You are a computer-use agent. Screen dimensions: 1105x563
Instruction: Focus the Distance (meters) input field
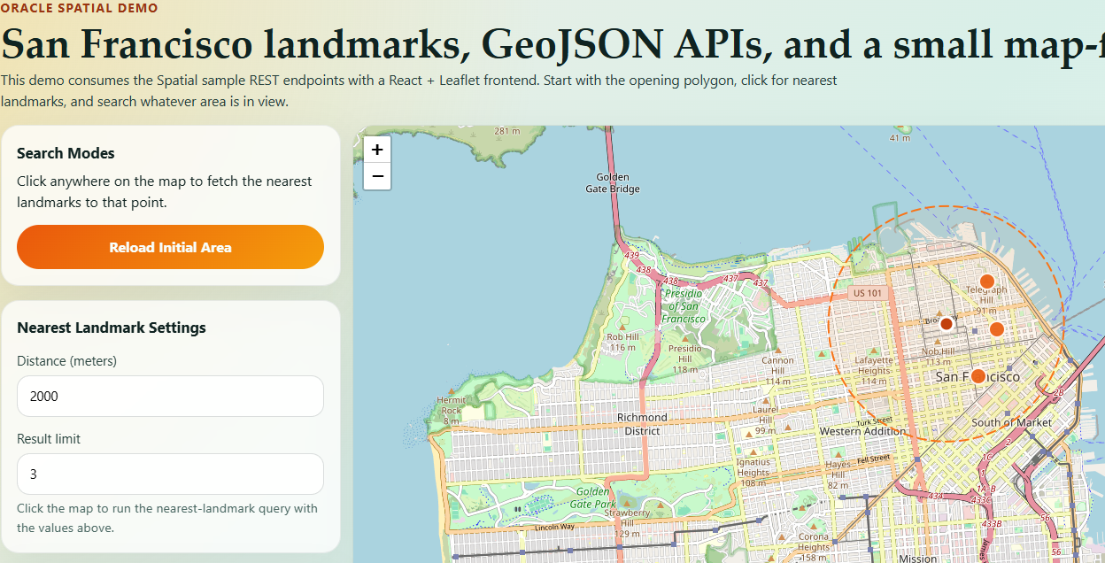(x=170, y=396)
